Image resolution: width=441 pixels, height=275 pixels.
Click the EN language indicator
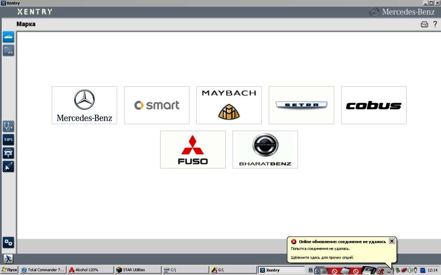(311, 270)
